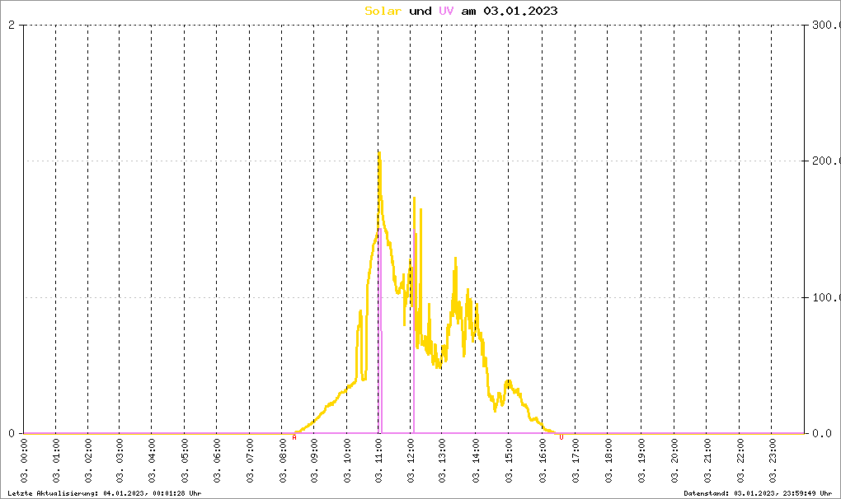Click the pink 'UV' title word
This screenshot has width=841, height=499.
click(x=446, y=11)
